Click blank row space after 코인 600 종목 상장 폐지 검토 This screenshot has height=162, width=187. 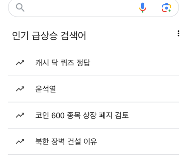154,115
